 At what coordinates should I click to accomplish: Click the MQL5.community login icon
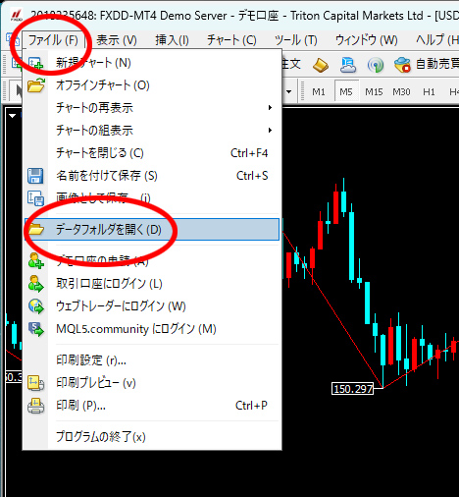pos(36,329)
